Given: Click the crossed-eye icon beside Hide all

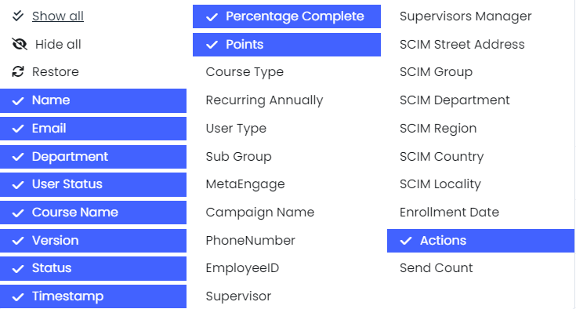Looking at the screenshot, I should [x=20, y=44].
